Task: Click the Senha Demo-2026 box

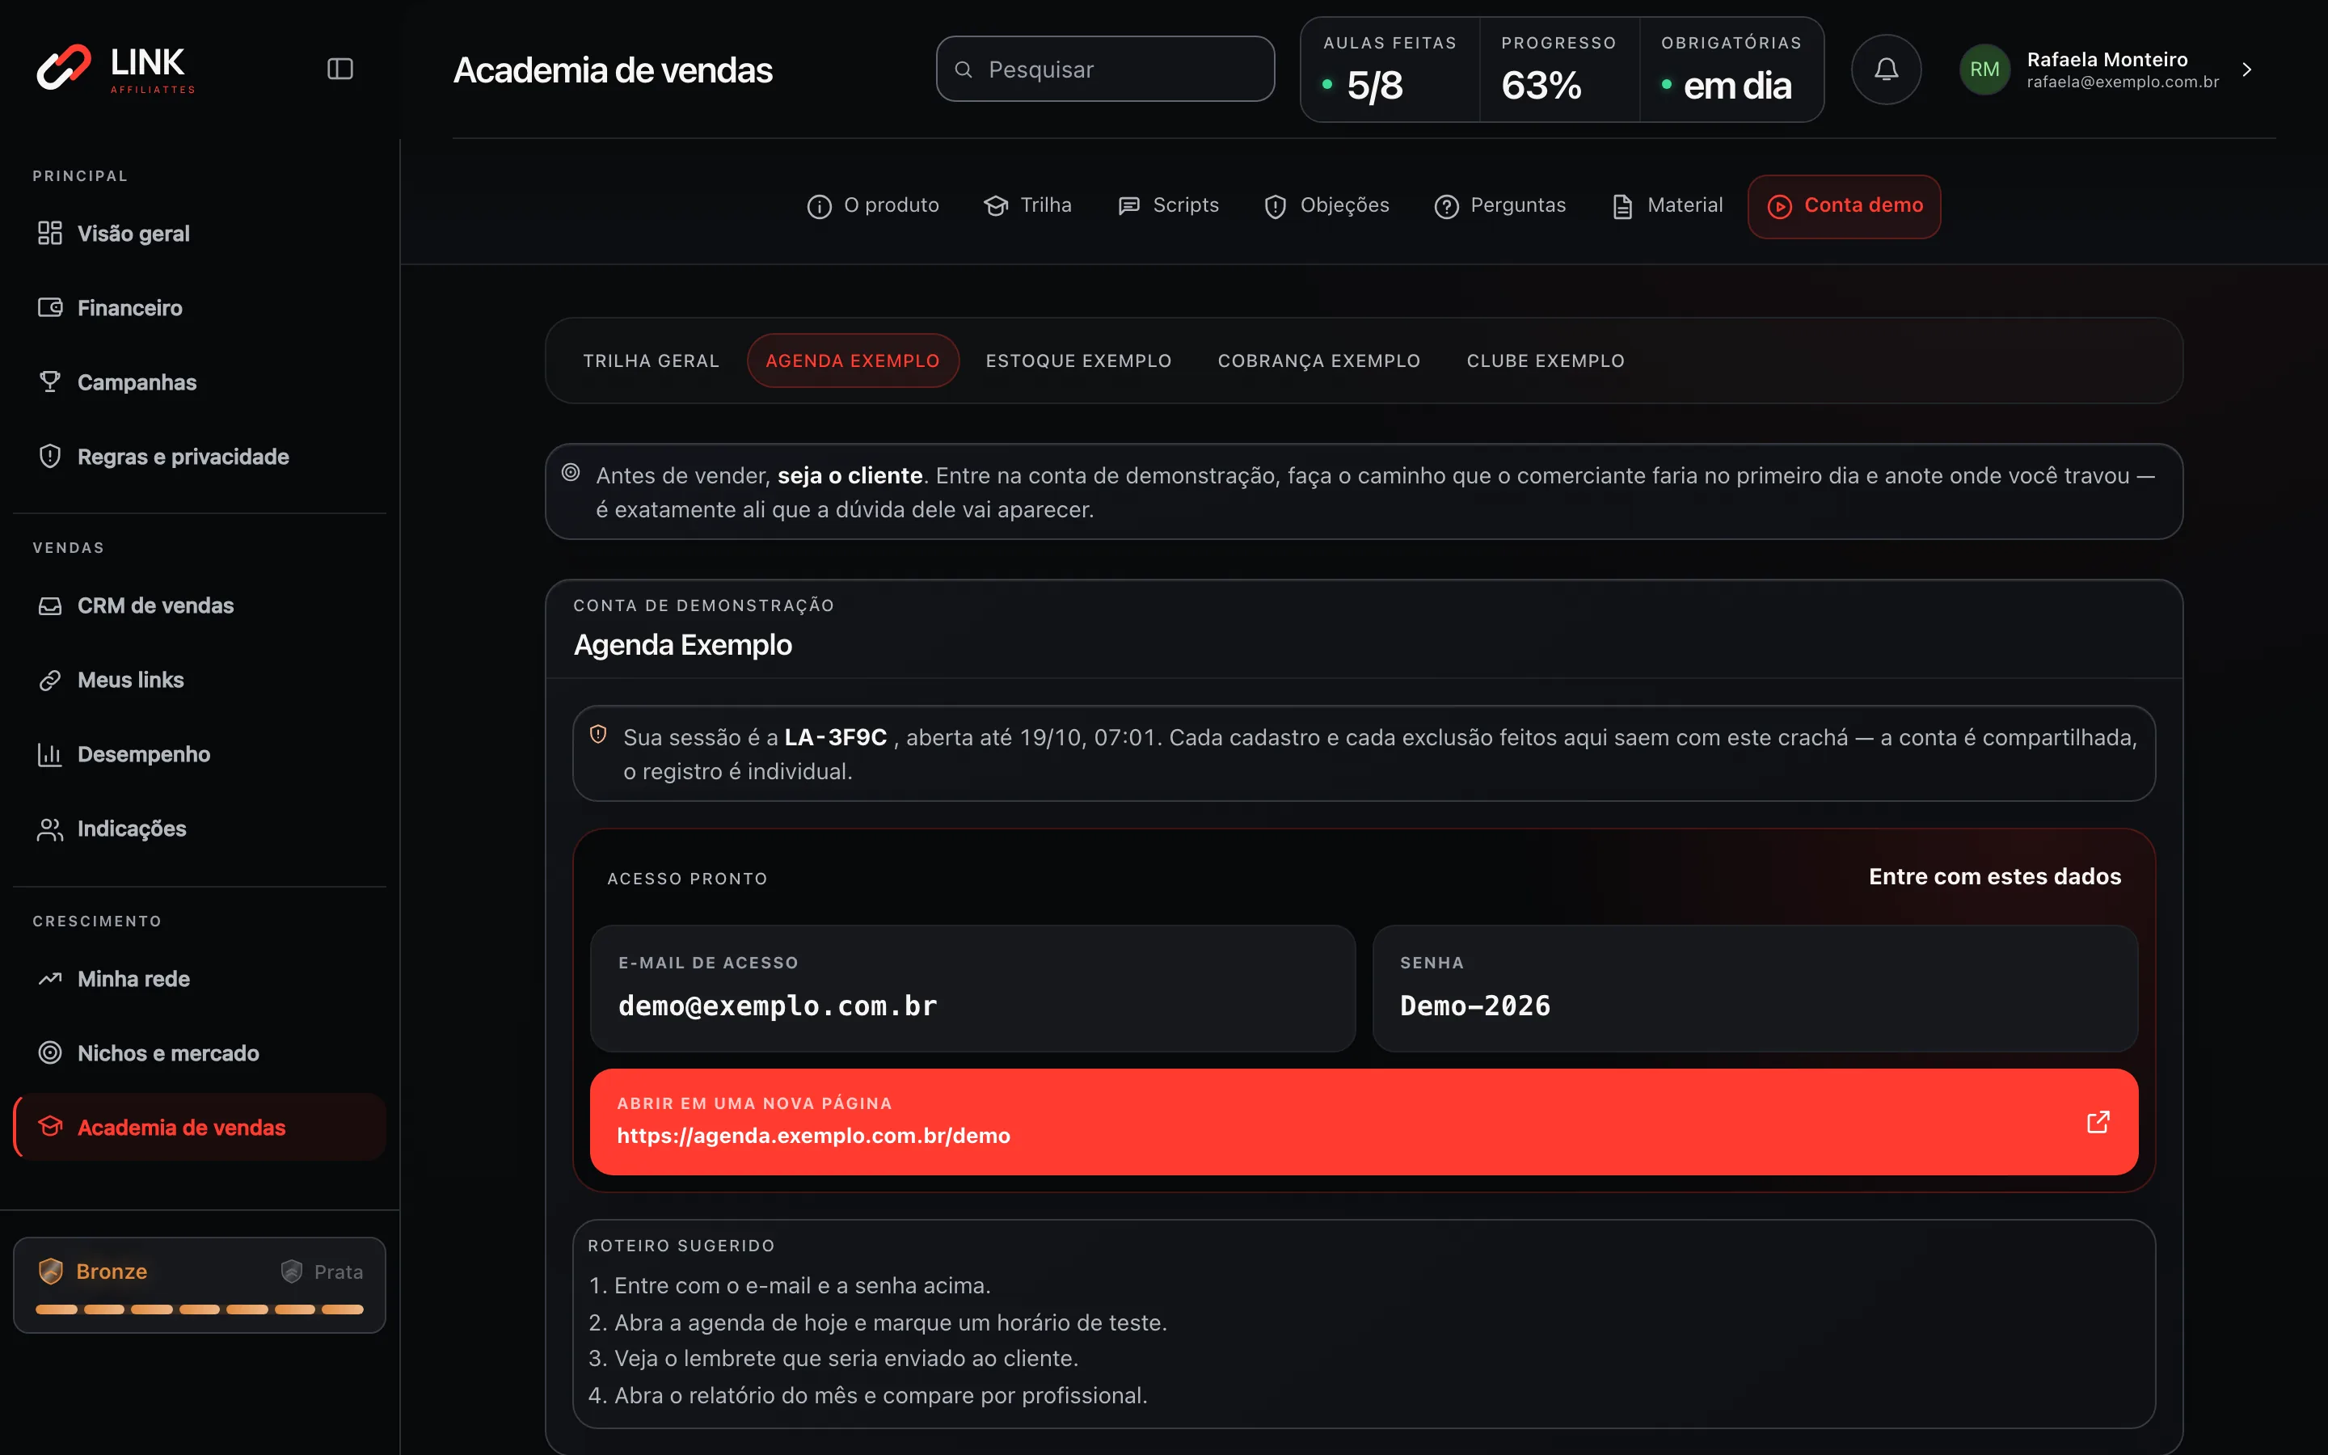Action: click(x=1755, y=989)
